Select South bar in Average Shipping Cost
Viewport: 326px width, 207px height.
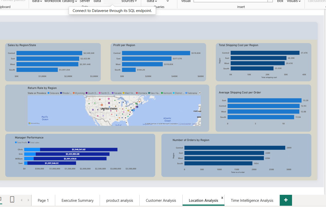click(x=261, y=117)
